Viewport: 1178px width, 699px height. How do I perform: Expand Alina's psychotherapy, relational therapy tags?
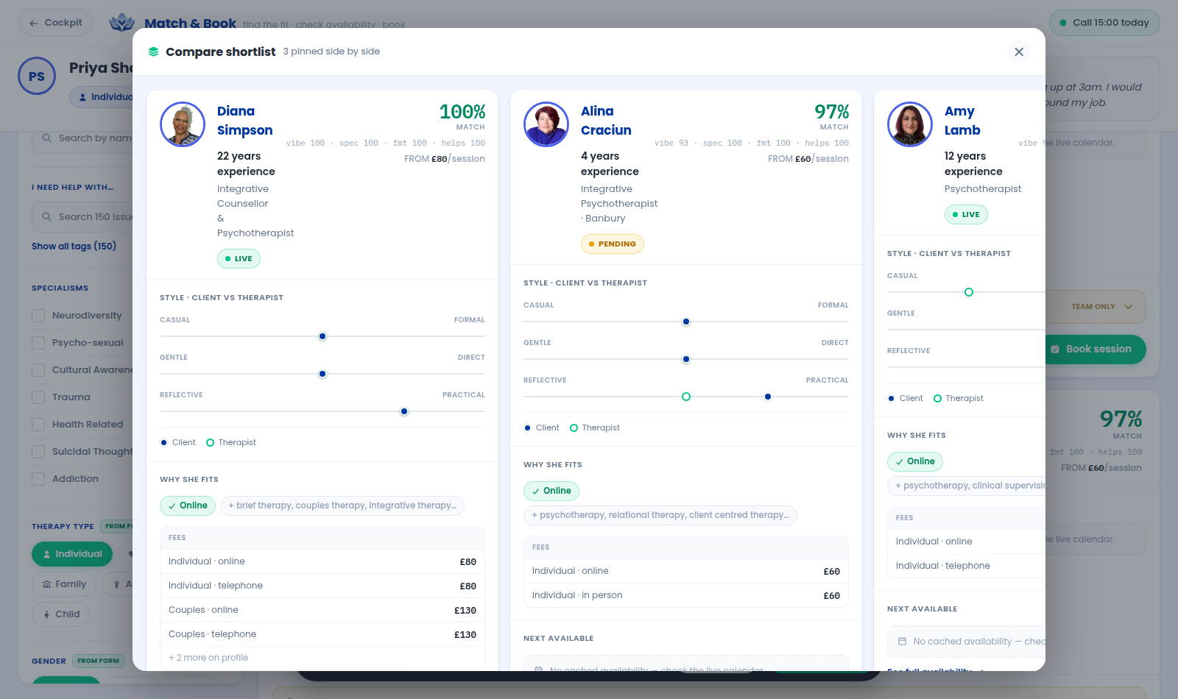tap(660, 515)
